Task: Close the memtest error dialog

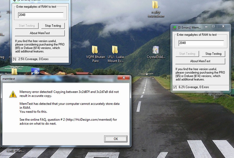Action: (x=124, y=78)
